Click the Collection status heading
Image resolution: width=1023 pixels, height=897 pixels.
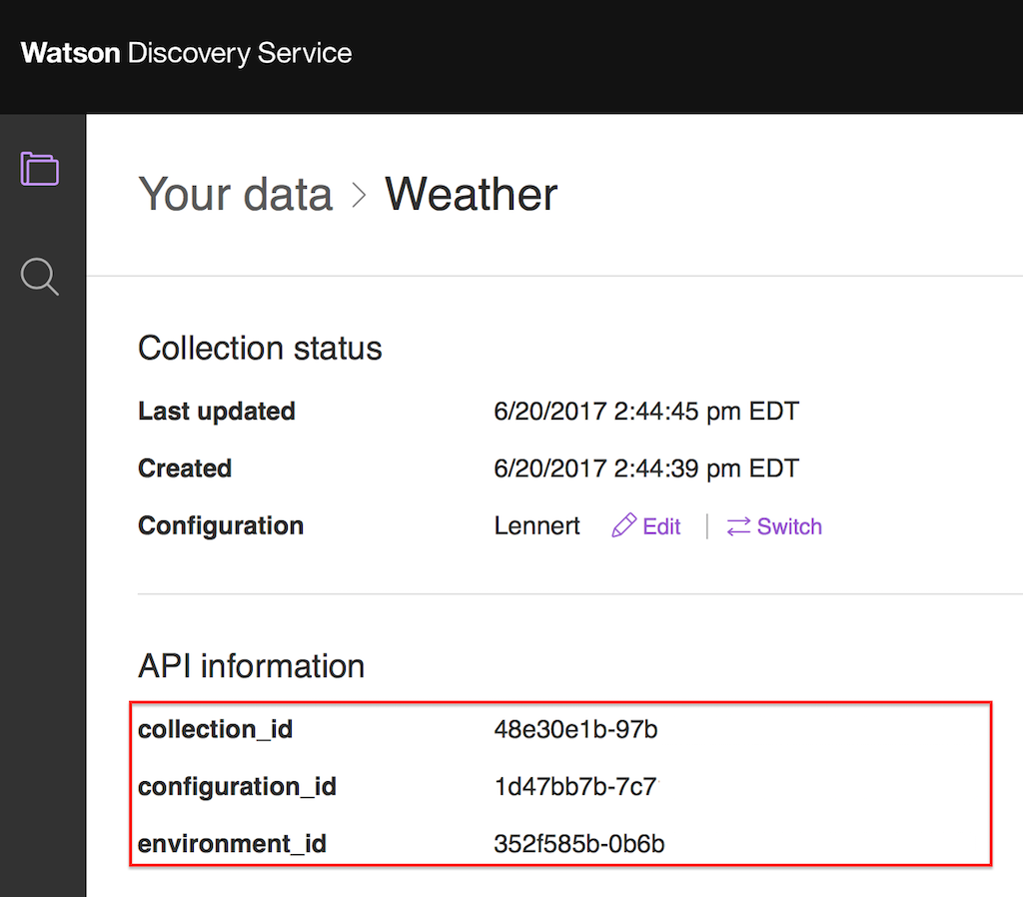[261, 348]
